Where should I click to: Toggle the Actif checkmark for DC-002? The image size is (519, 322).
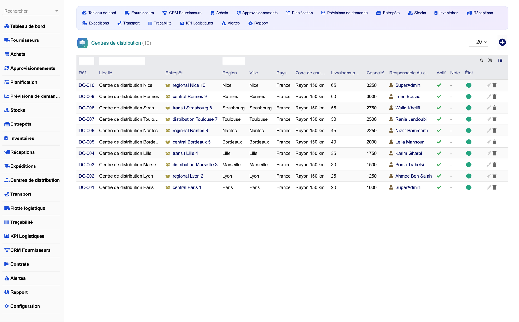(439, 176)
